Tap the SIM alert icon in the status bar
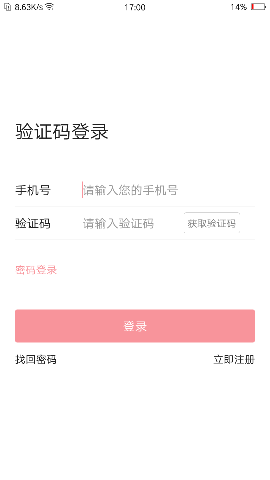The width and height of the screenshot is (270, 480). click(x=8, y=7)
